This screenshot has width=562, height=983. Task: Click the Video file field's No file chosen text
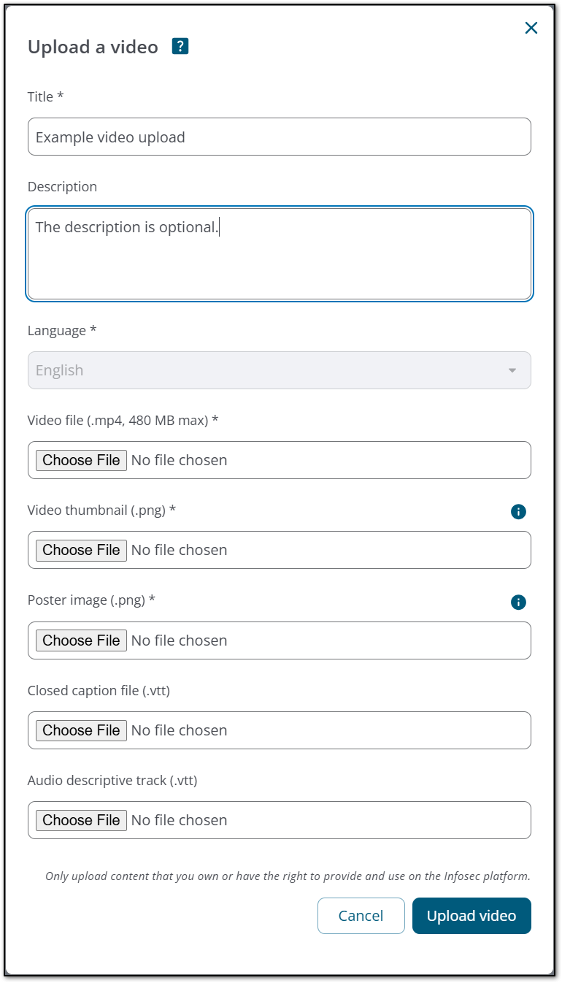click(179, 460)
